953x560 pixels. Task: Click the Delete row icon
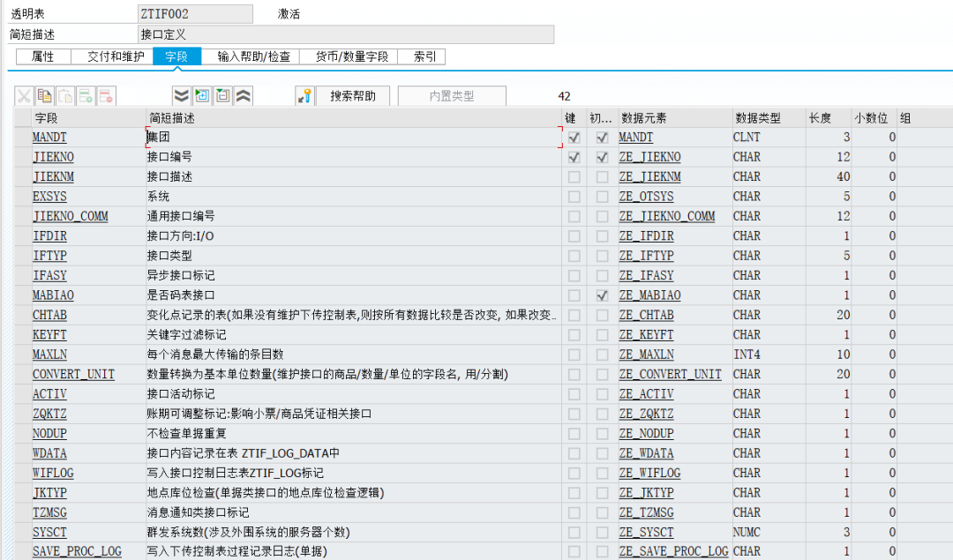(x=107, y=96)
